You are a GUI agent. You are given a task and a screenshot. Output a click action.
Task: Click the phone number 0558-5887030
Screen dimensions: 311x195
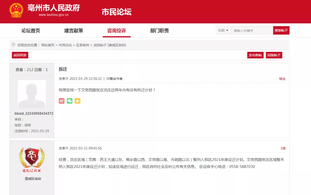[x=242, y=167]
